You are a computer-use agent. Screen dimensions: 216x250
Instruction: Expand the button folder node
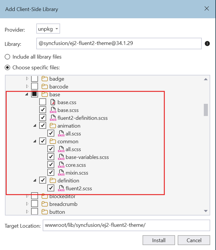(27, 212)
